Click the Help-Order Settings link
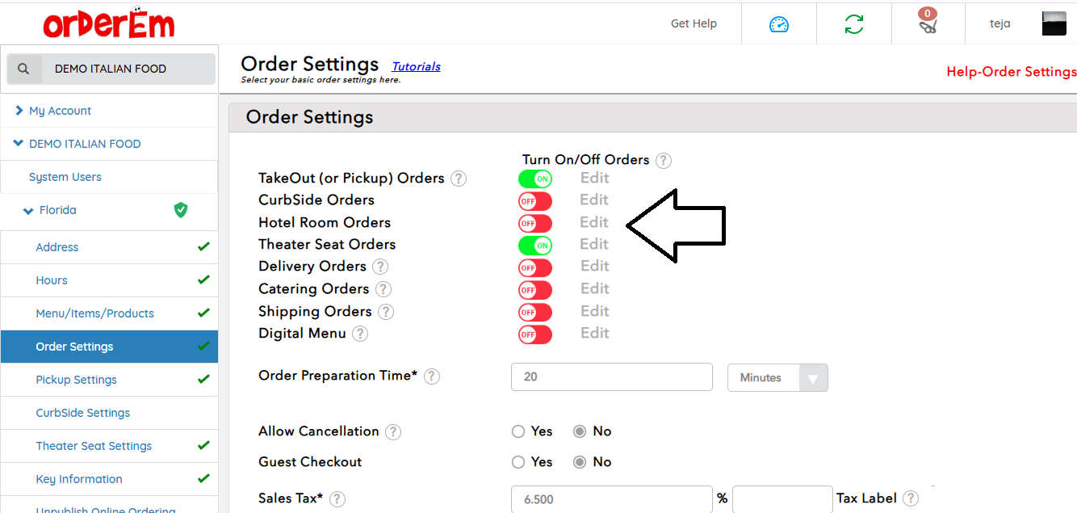 point(1011,72)
